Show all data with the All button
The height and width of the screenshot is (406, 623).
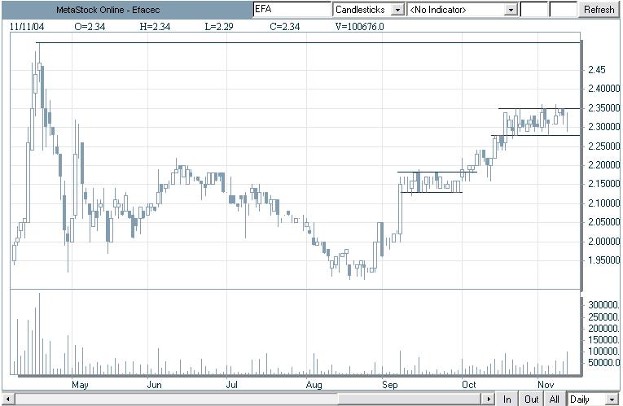(555, 399)
